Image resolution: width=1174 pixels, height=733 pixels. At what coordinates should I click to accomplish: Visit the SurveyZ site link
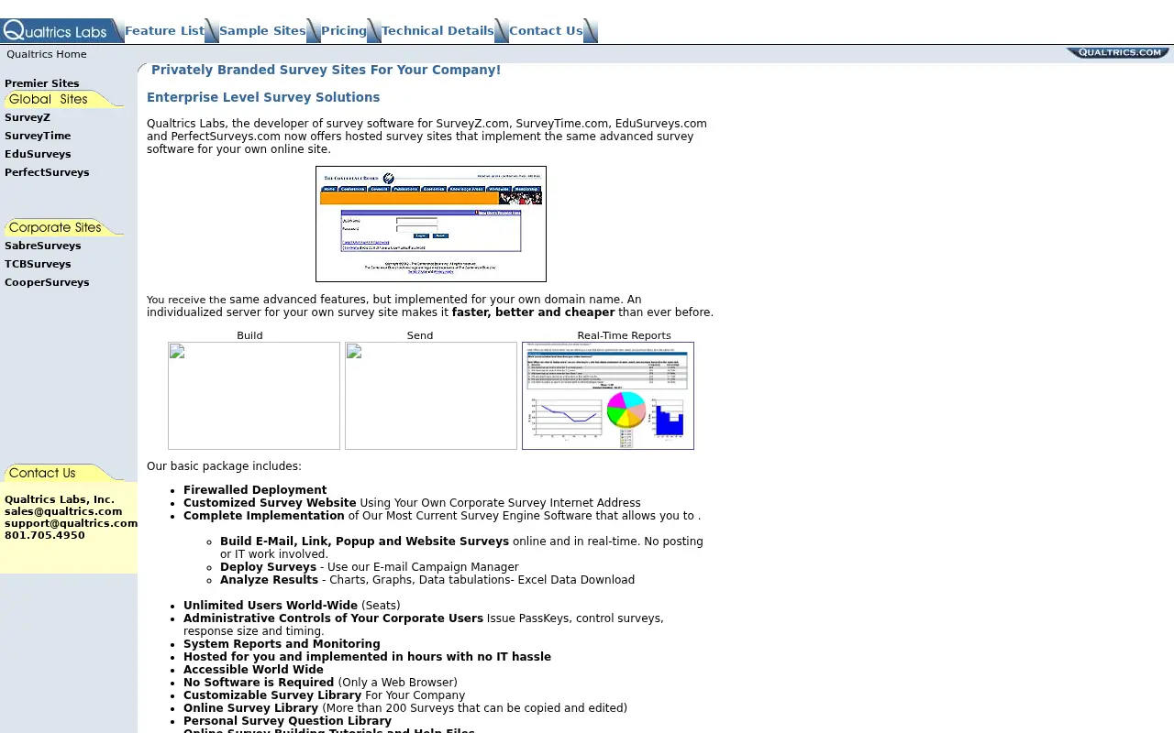(x=28, y=117)
